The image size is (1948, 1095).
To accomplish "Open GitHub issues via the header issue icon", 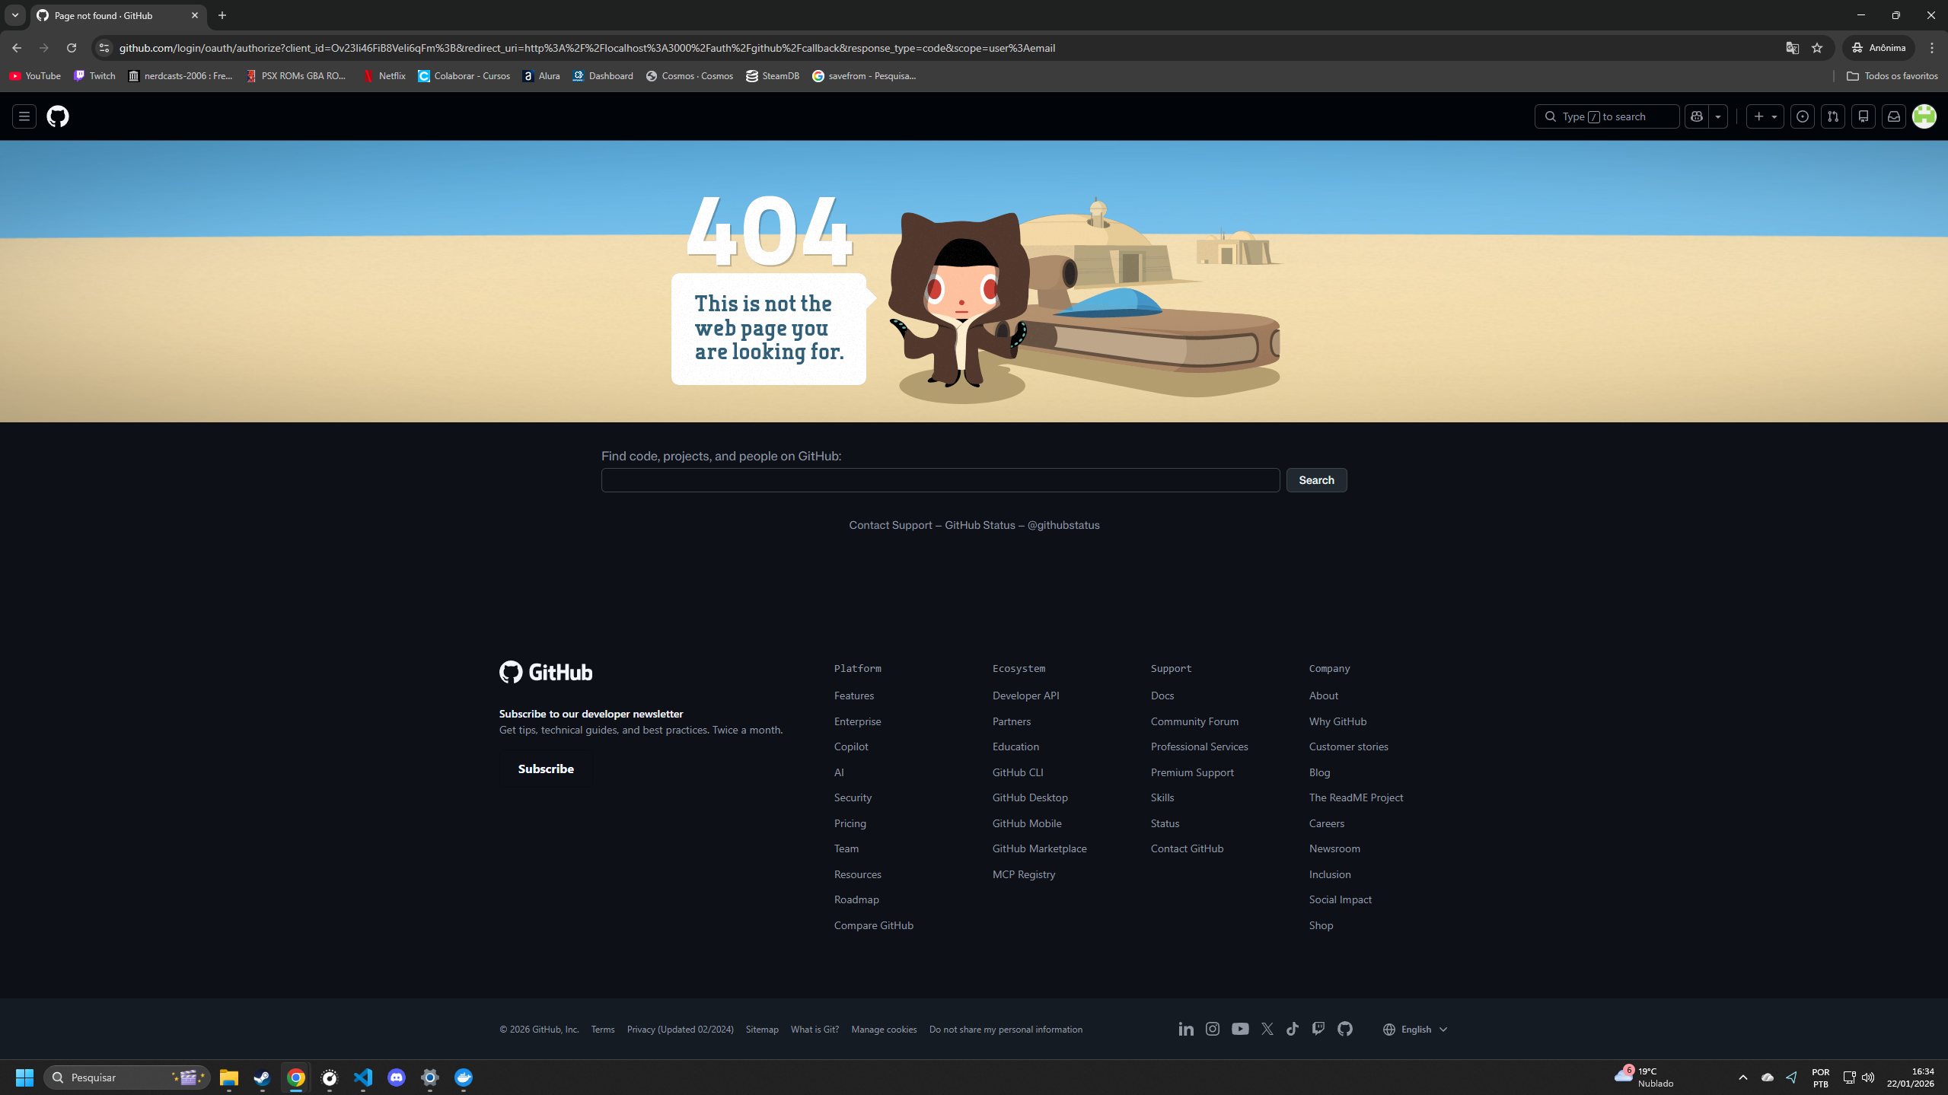I will tap(1803, 116).
